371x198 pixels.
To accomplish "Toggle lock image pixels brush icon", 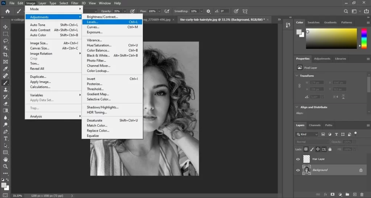I will pyautogui.click(x=312, y=149).
